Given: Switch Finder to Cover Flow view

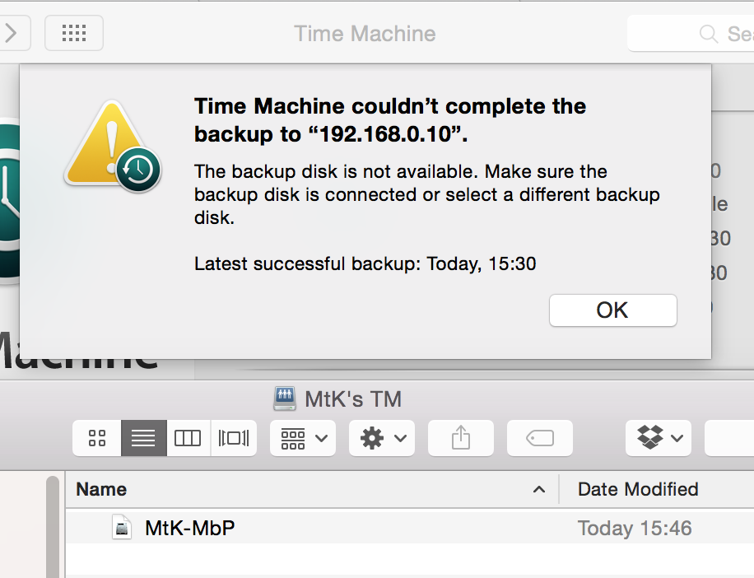Looking at the screenshot, I should [x=234, y=438].
